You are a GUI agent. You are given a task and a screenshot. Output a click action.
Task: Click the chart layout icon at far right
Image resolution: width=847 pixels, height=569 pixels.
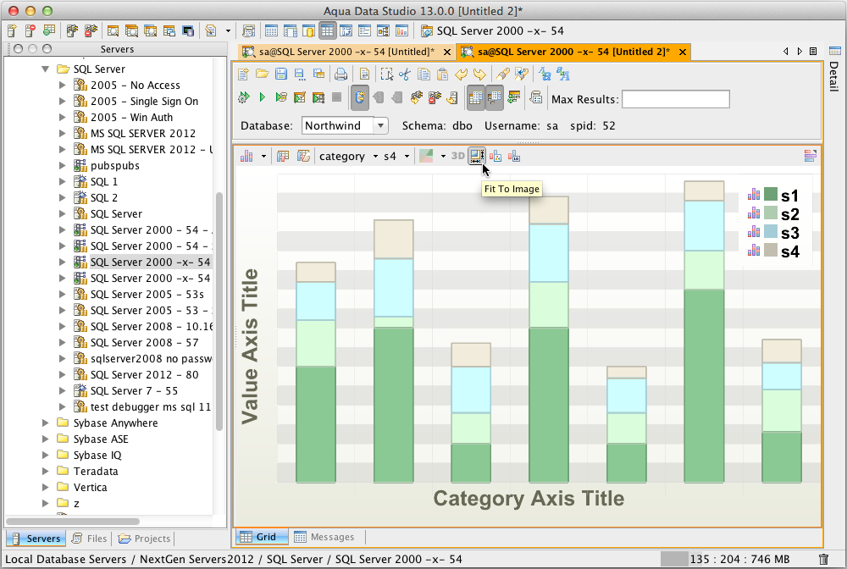tap(811, 156)
